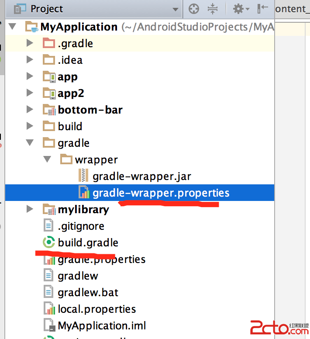Select gradle-wrapper.jar file

(x=141, y=176)
